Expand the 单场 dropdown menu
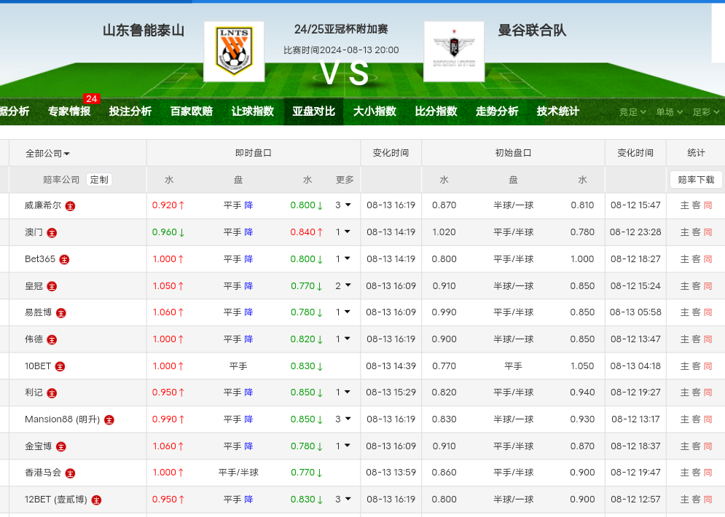This screenshot has width=725, height=517. click(x=669, y=112)
